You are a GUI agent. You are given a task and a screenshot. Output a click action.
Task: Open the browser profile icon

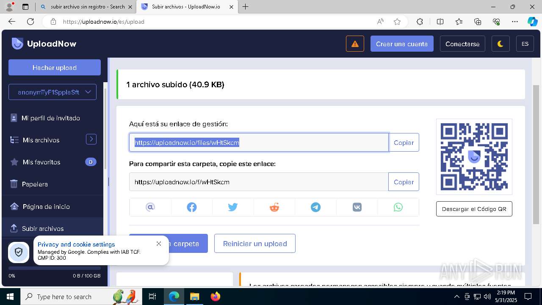coord(9,7)
